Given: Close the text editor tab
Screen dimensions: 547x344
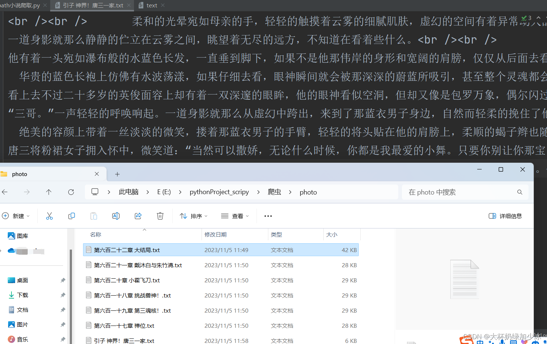Looking at the screenshot, I should coord(163,5).
